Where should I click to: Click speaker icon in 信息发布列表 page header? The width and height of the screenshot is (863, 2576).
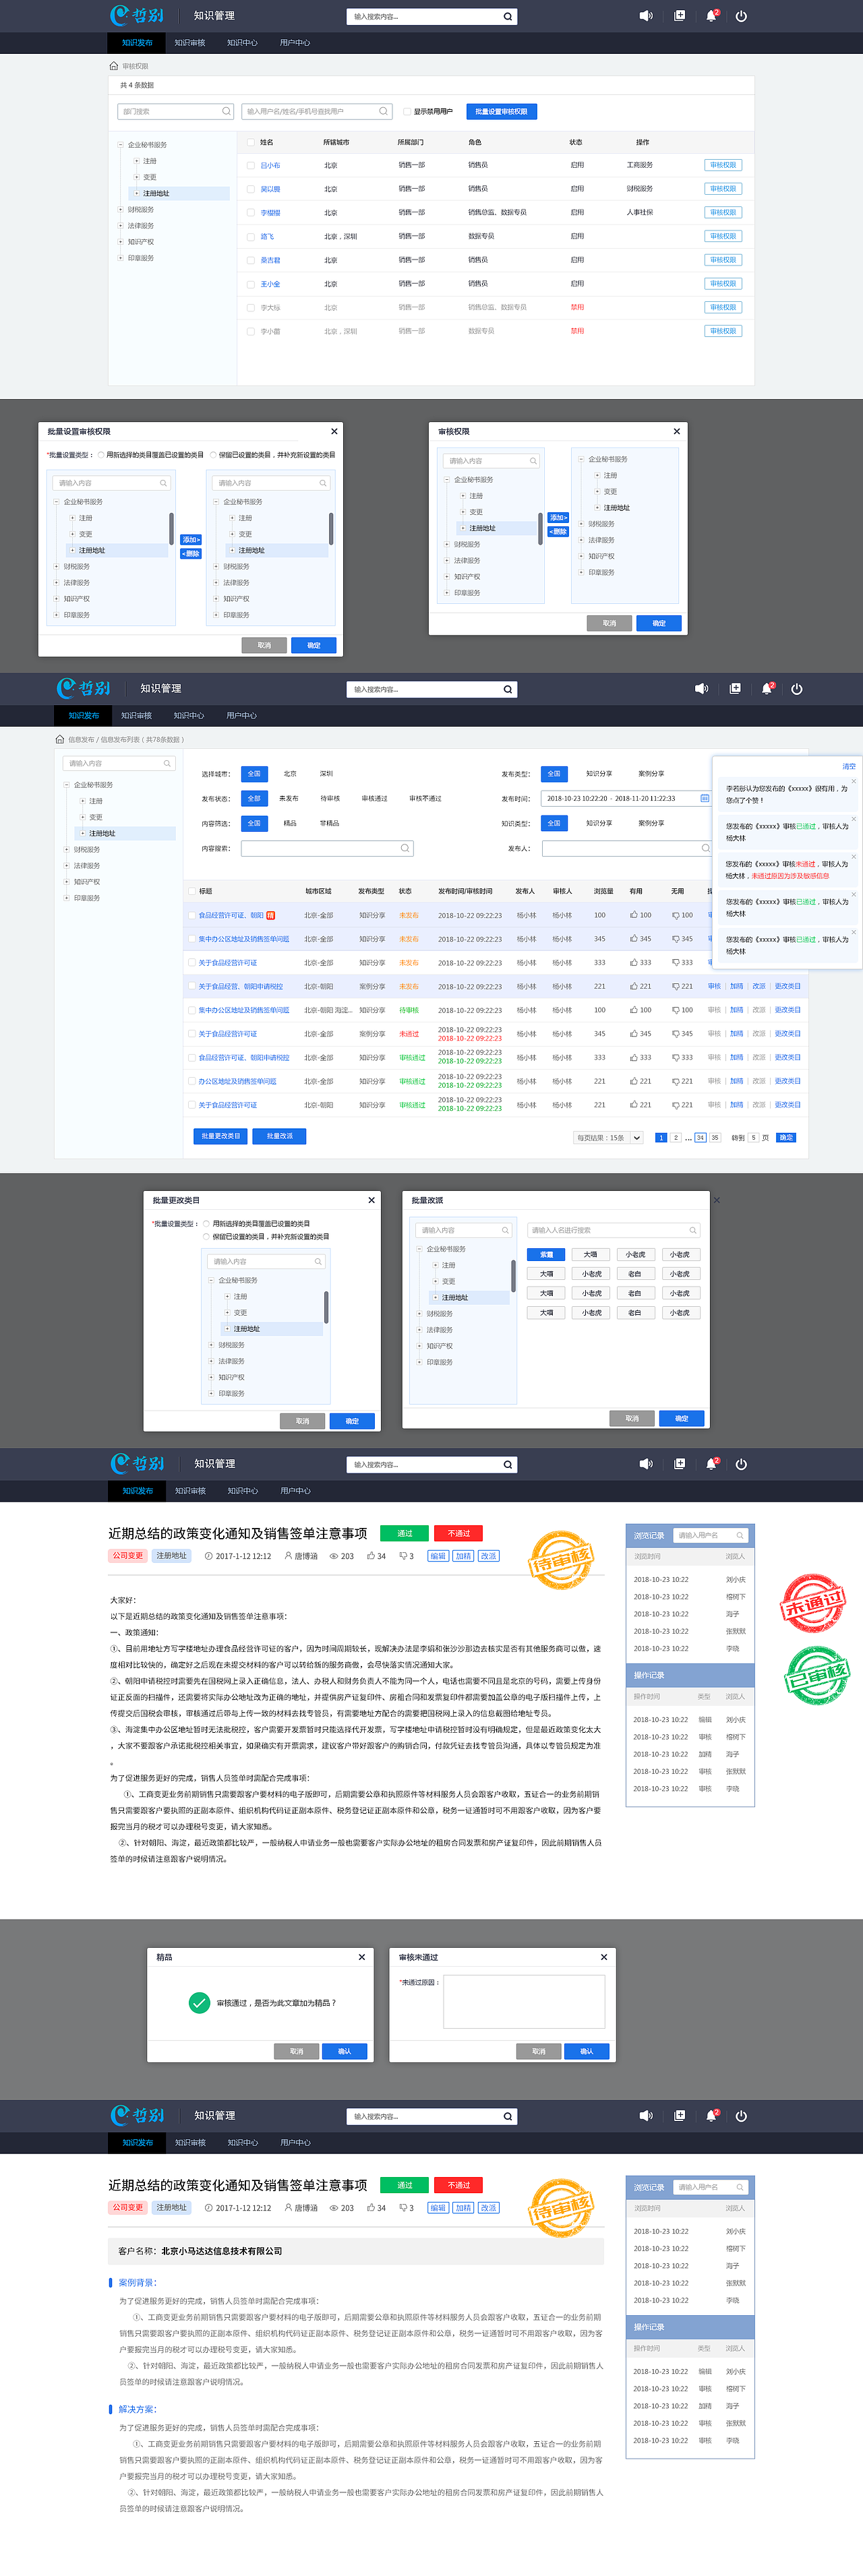coord(702,688)
